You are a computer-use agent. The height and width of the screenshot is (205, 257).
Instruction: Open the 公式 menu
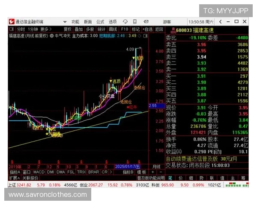[100, 22]
